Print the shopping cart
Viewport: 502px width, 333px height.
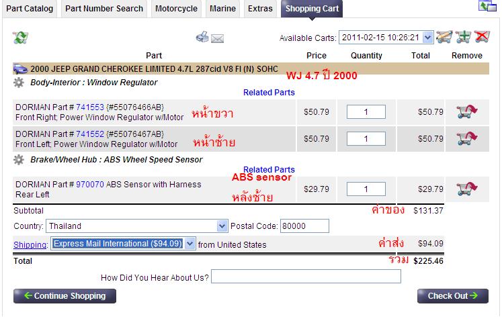pyautogui.click(x=202, y=38)
